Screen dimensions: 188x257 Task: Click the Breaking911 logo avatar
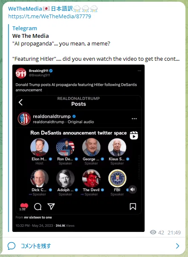(x=21, y=73)
